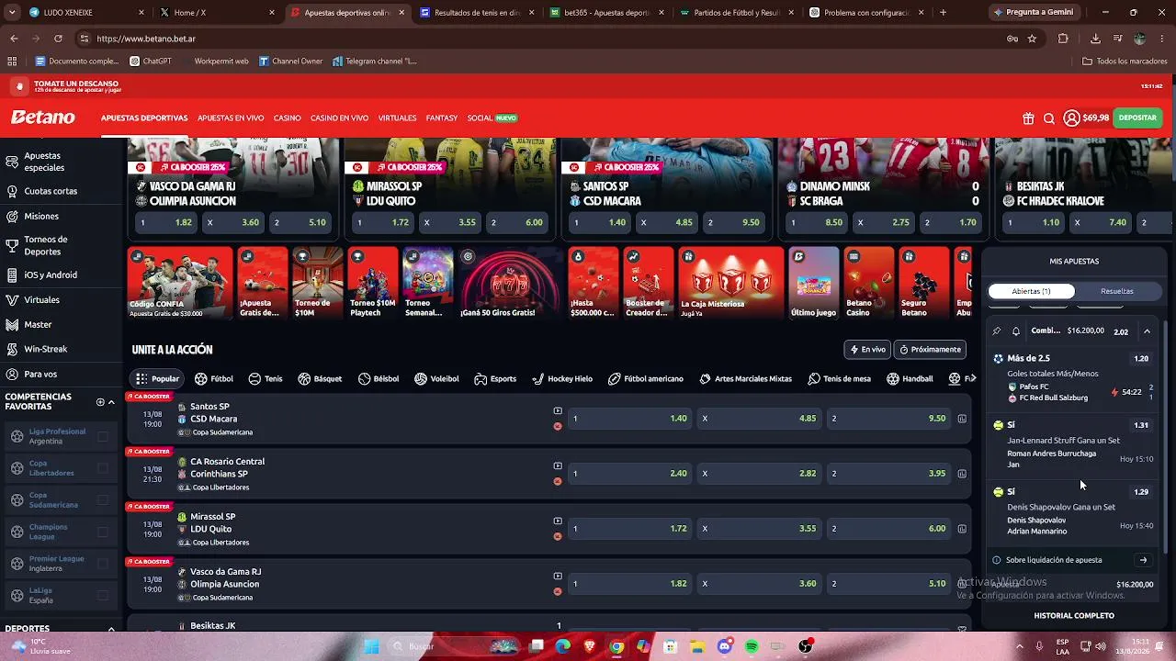The height and width of the screenshot is (661, 1176).
Task: Open the user account balance icon
Action: point(1071,118)
